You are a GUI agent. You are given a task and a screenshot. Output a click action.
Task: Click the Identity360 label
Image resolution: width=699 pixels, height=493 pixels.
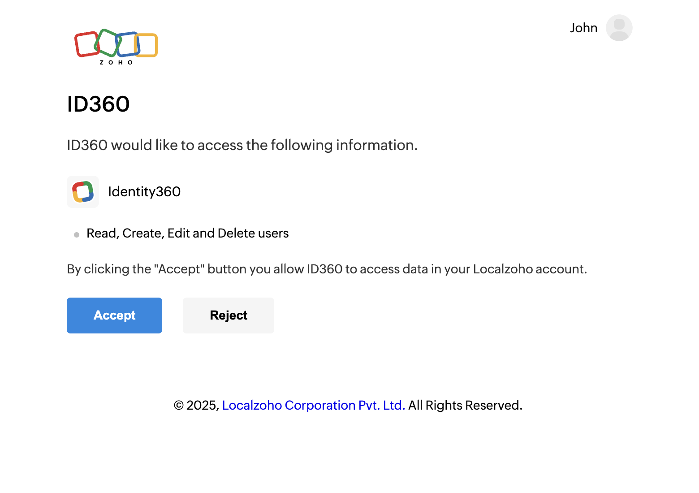point(144,192)
